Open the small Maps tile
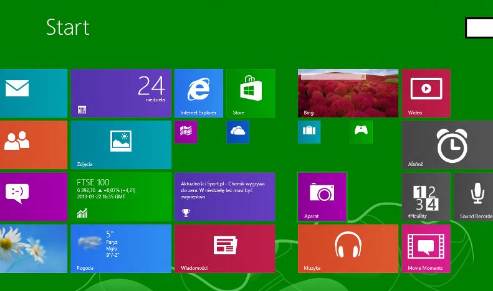 pos(186,132)
